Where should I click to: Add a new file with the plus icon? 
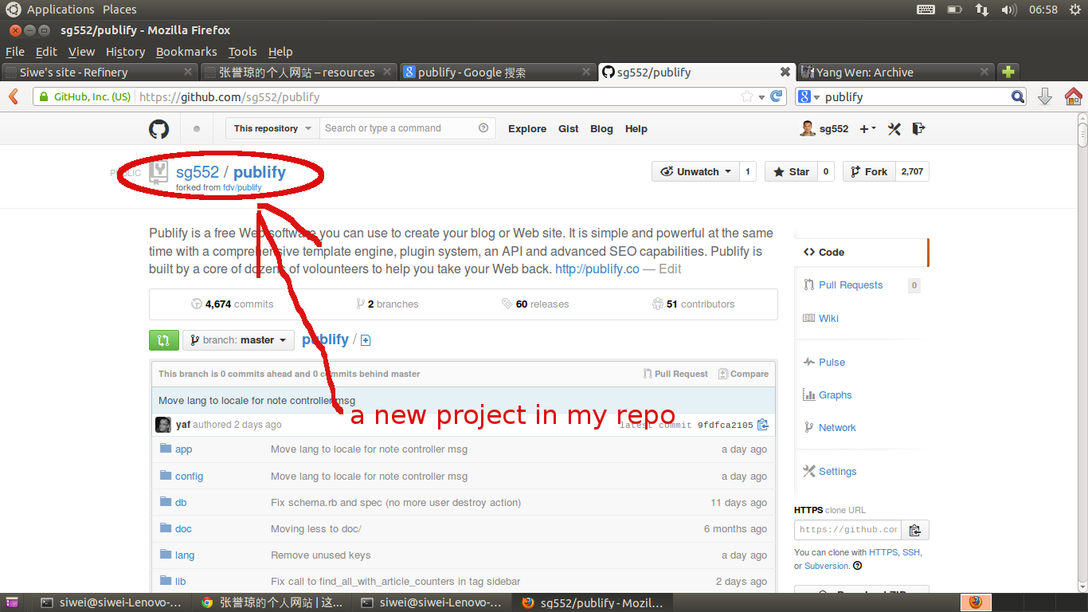click(366, 340)
